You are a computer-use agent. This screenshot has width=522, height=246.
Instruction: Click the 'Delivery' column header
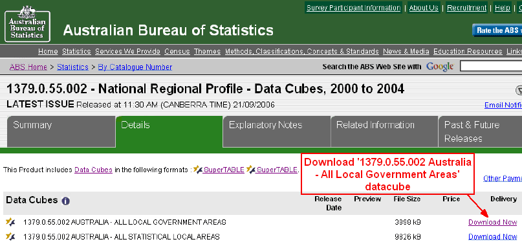tap(504, 199)
